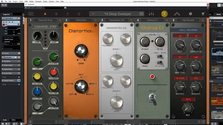Click the Channel Strip slot options icon at bottom
Viewport: 223px width, 125px height.
pyautogui.click(x=56, y=122)
